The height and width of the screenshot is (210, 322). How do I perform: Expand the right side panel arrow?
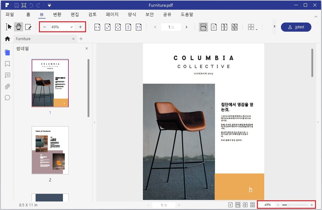pyautogui.click(x=318, y=122)
